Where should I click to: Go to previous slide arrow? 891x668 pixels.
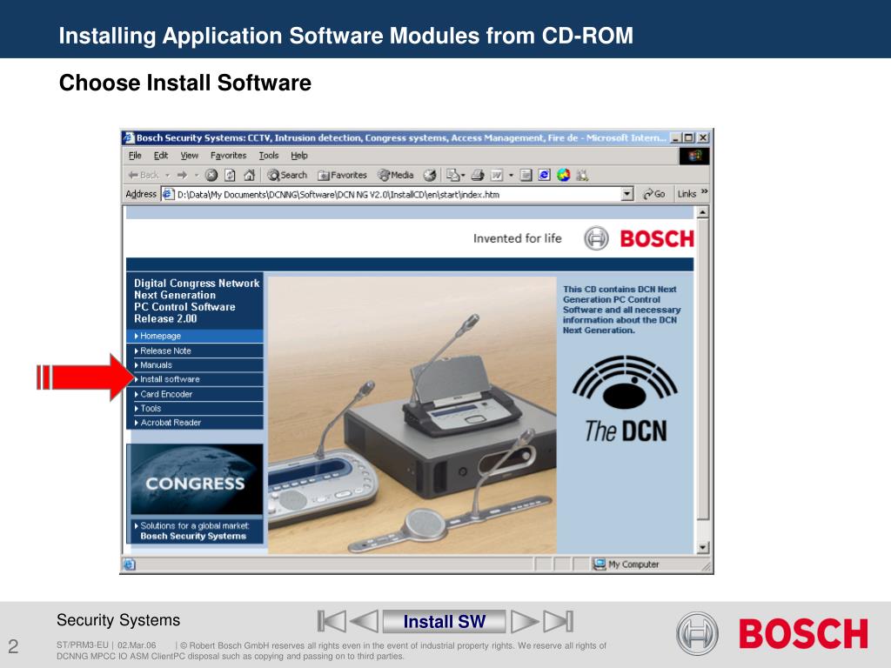(x=365, y=621)
